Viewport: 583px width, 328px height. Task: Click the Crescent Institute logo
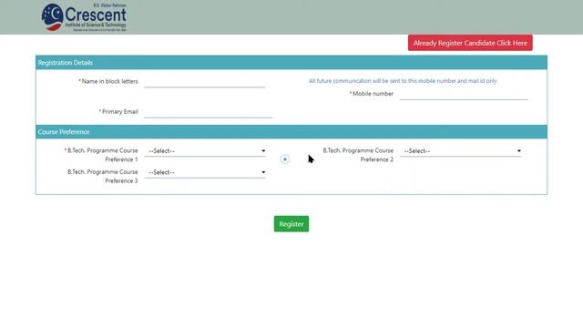click(84, 17)
